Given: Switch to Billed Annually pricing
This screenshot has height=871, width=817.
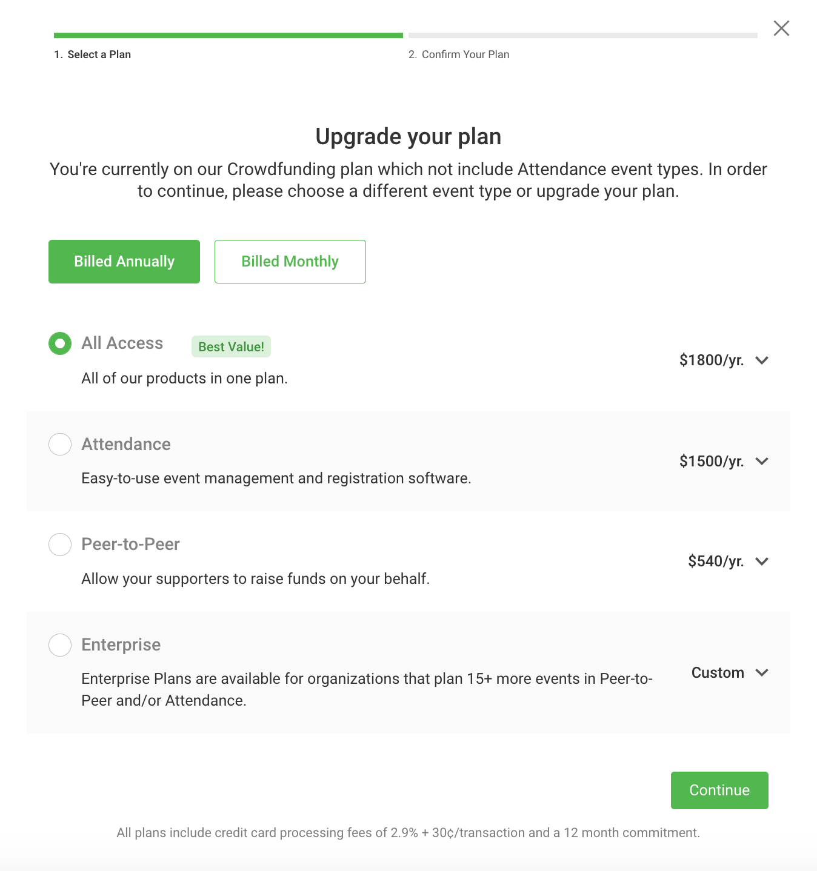Looking at the screenshot, I should click(124, 262).
